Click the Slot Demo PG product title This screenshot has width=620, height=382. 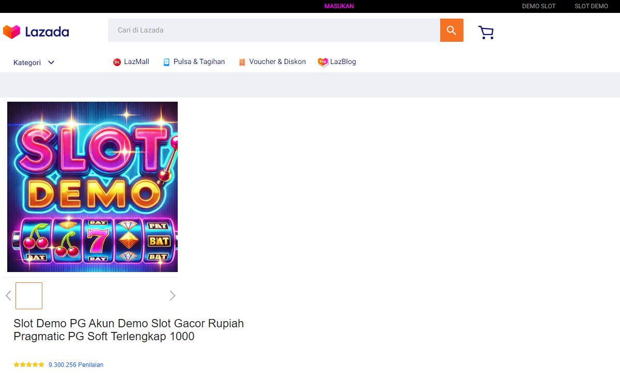pyautogui.click(x=129, y=330)
